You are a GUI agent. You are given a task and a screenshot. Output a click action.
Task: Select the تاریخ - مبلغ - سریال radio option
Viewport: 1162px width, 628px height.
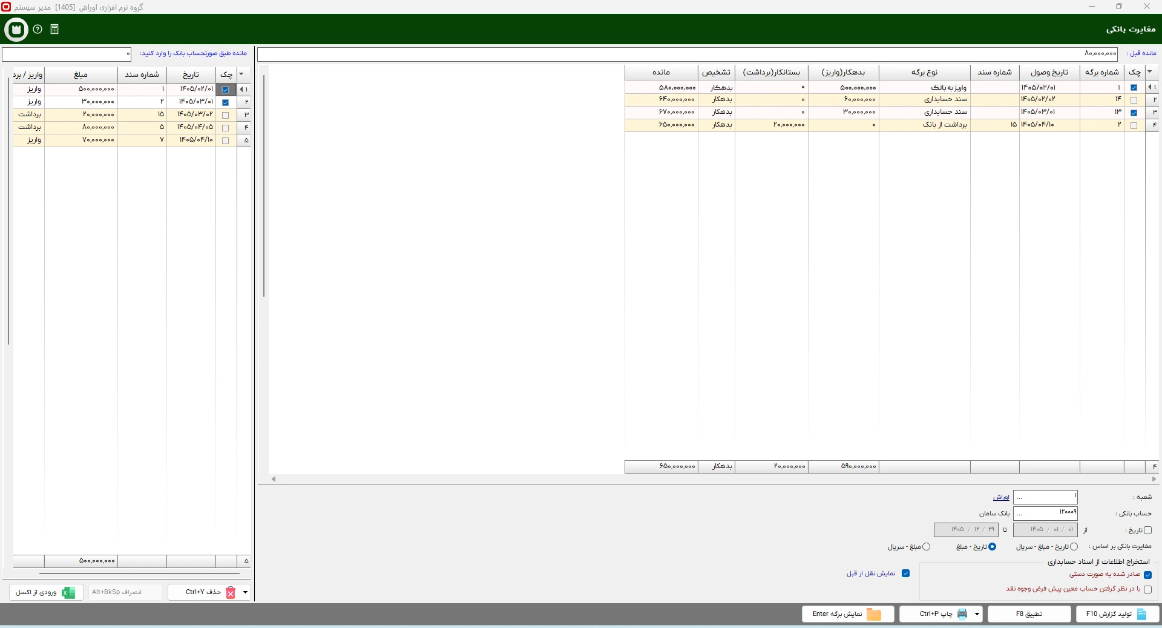1074,547
